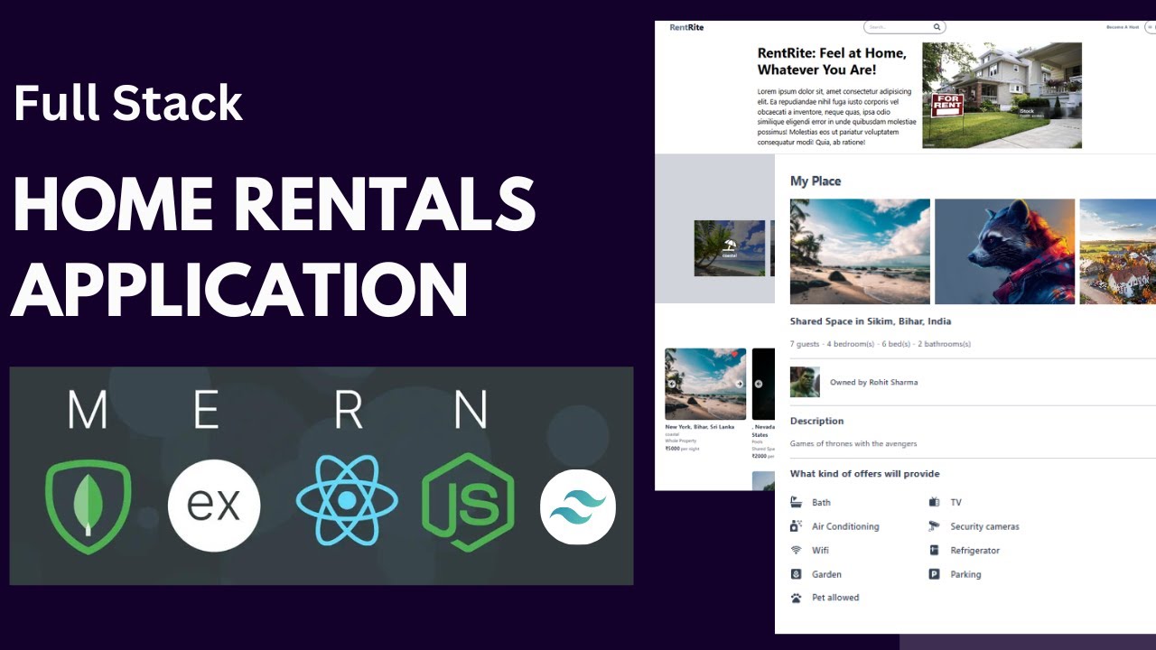This screenshot has height=650, width=1156.
Task: Click the Air Conditioning amenity icon
Action: [x=796, y=526]
